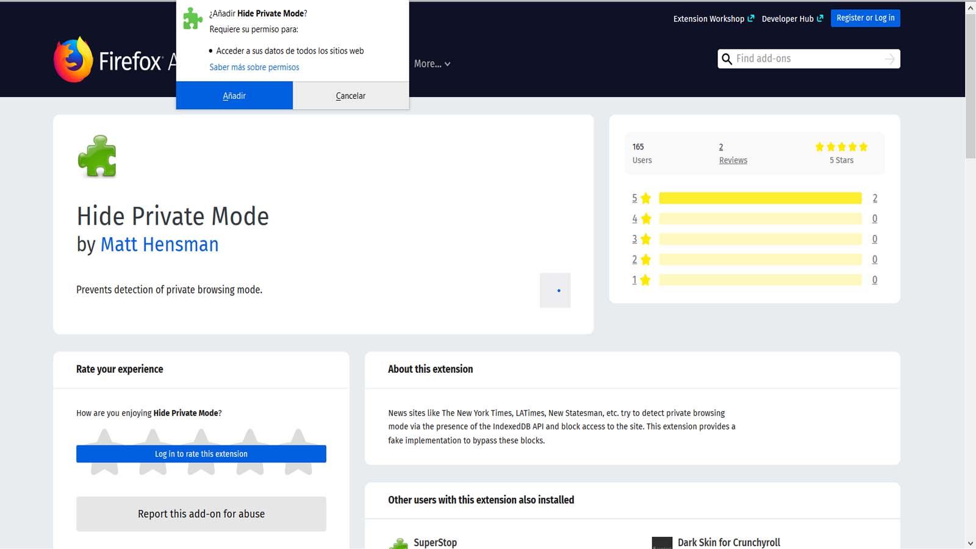The width and height of the screenshot is (976, 549).
Task: Click Report this add-on for abuse
Action: point(201,514)
